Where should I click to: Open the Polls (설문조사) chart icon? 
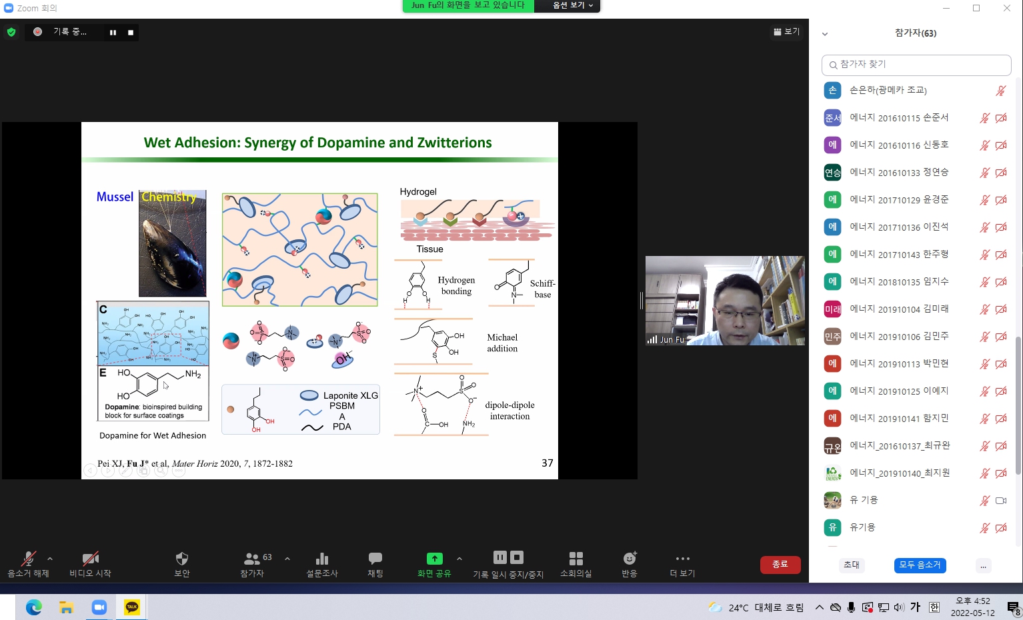(x=321, y=559)
